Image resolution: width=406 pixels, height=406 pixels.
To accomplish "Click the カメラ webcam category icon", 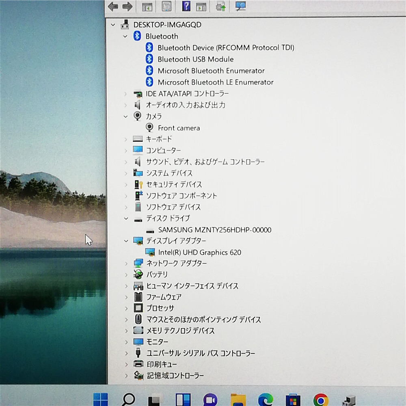I will pyautogui.click(x=137, y=116).
